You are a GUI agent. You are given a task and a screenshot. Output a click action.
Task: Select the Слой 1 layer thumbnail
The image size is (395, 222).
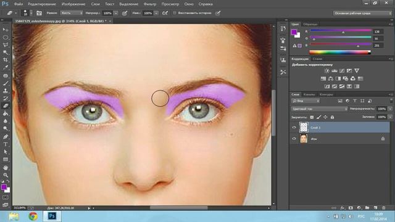304,127
